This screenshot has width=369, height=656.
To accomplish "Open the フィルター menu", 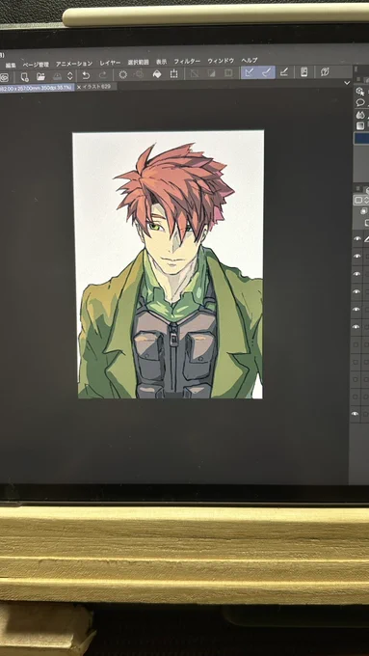I will [187, 62].
